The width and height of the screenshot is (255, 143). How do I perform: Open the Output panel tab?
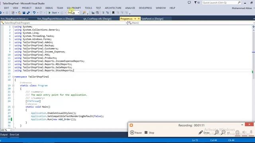pyautogui.click(x=4, y=135)
